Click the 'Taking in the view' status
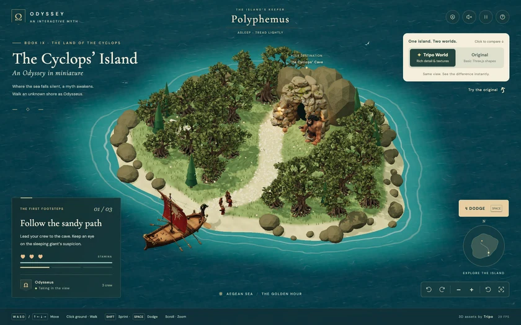 pos(53,288)
